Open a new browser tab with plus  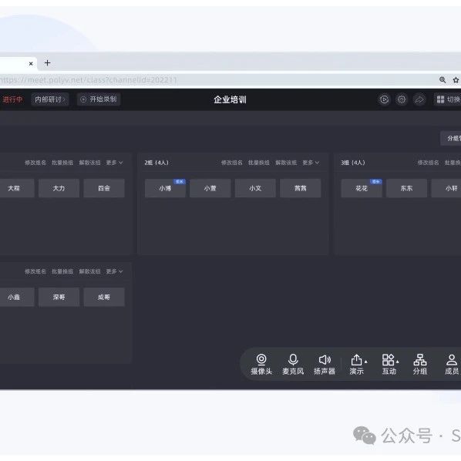[47, 63]
